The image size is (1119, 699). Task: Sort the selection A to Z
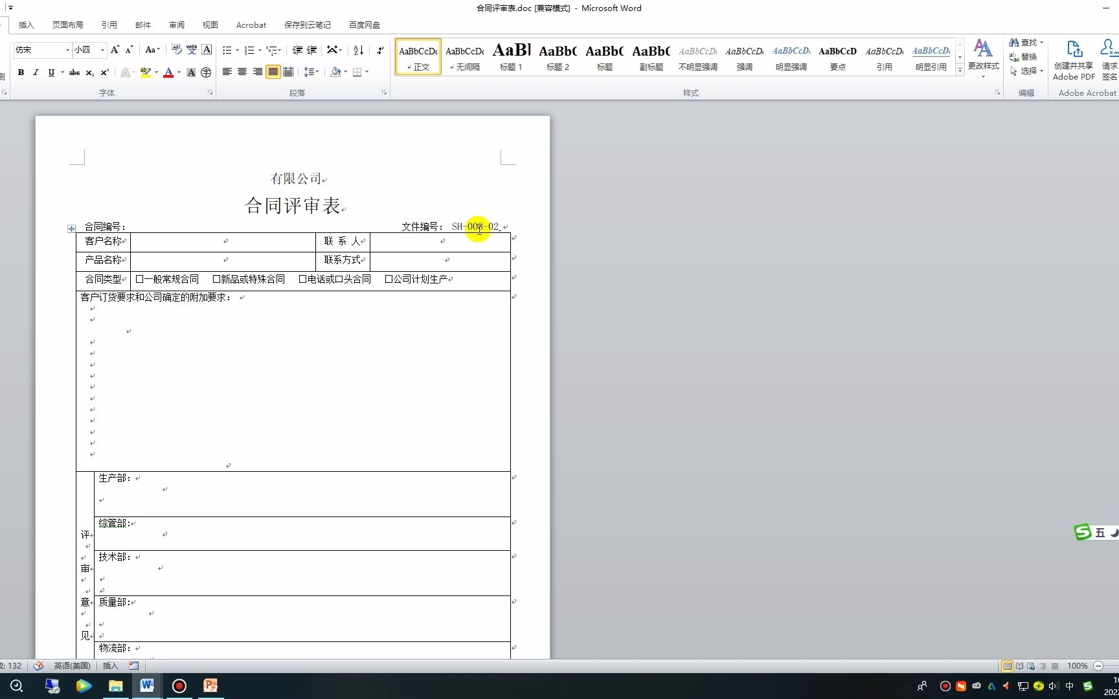pyautogui.click(x=358, y=50)
